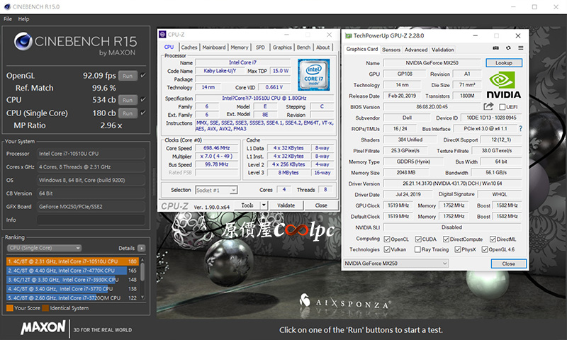Screen dimensions: 567x340
Task: Toggle the Ray Tracing checkbox
Action: (x=417, y=249)
